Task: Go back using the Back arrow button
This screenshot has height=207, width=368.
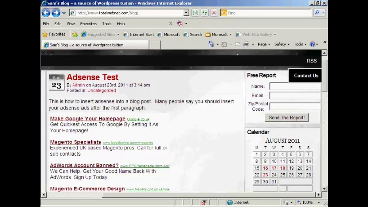Action: tap(46, 13)
